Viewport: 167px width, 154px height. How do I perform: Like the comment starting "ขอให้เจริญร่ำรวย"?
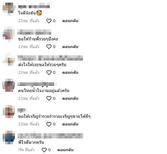coord(49,124)
